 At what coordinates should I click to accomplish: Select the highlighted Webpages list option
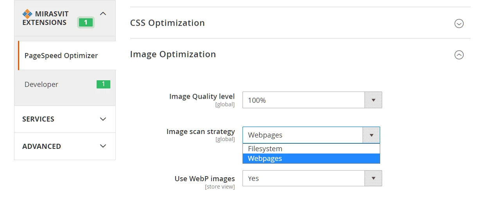click(x=265, y=159)
